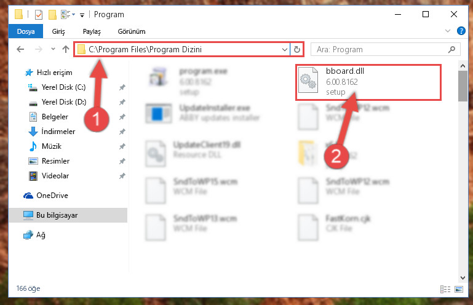Switch to details list view icon
This screenshot has height=305, width=473.
point(445,289)
